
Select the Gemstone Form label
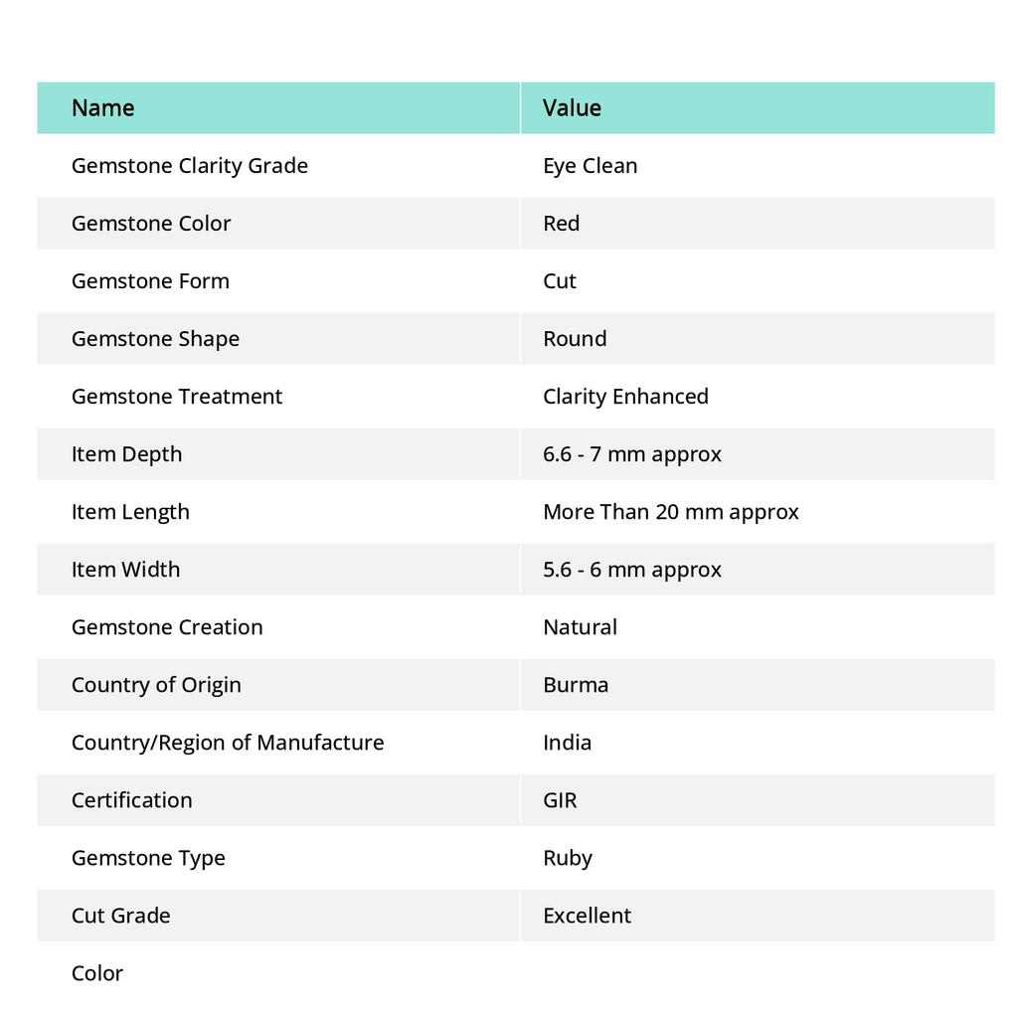pos(150,280)
